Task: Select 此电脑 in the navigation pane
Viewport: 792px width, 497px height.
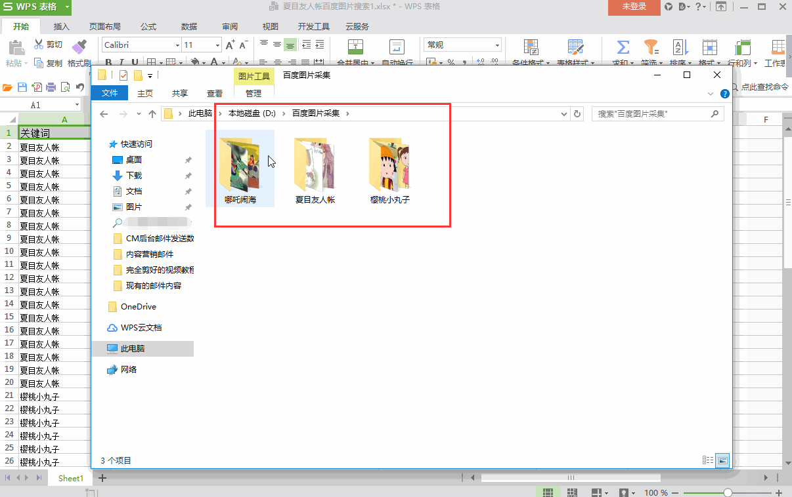Action: 143,349
